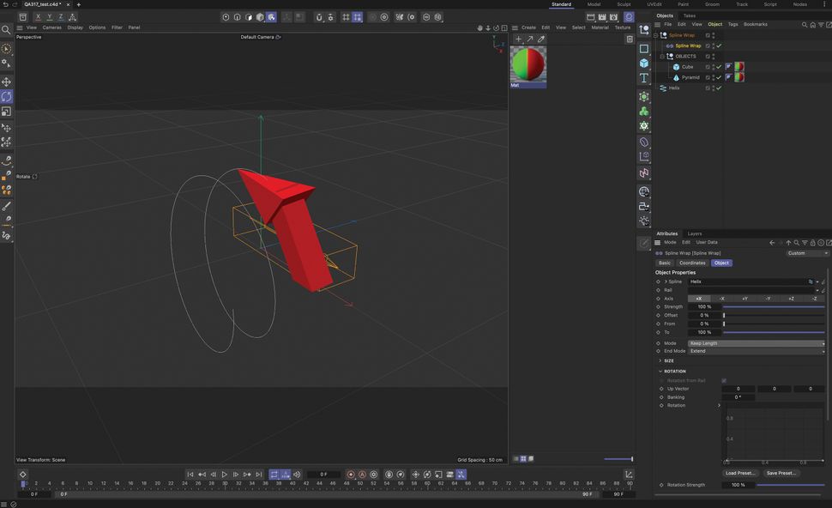Screen dimensions: 832x508
Task: Open the Bookmarks menu in the Object Manager
Action: click(756, 24)
